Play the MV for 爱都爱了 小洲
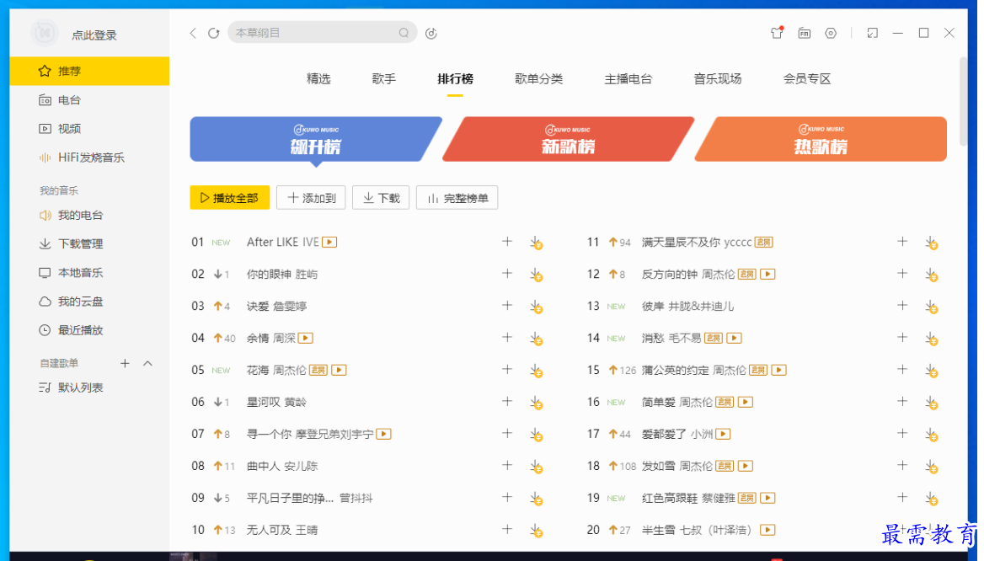Viewport: 984px width, 561px height. click(x=723, y=435)
